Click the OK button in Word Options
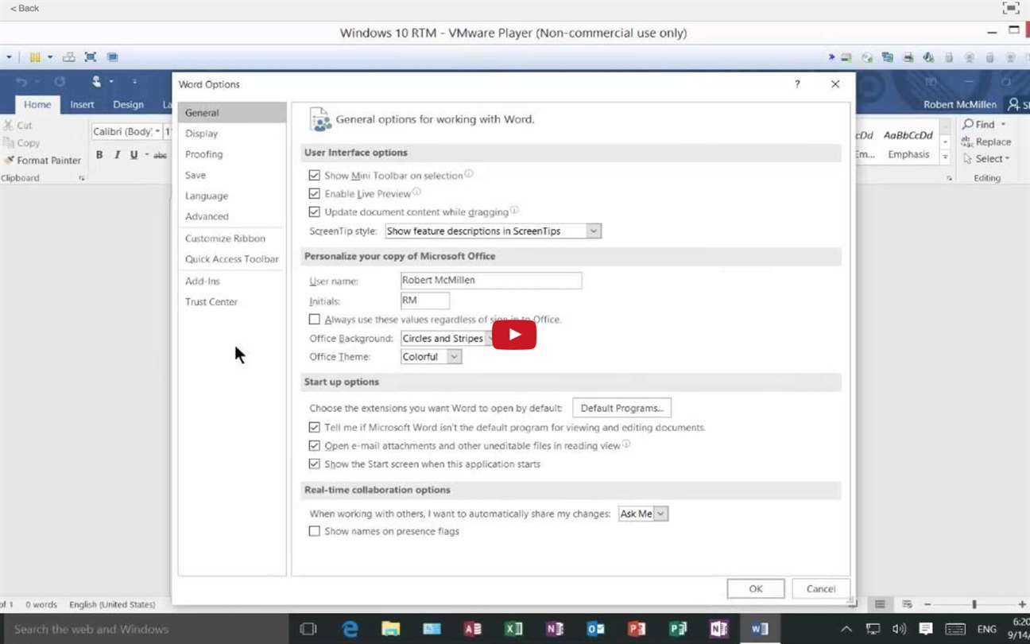 756,589
